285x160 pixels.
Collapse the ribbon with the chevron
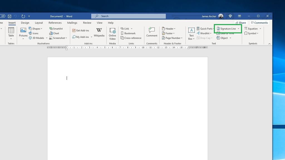[x=269, y=43]
